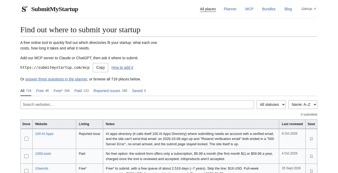Open the All statuses dropdown

pos(271,104)
